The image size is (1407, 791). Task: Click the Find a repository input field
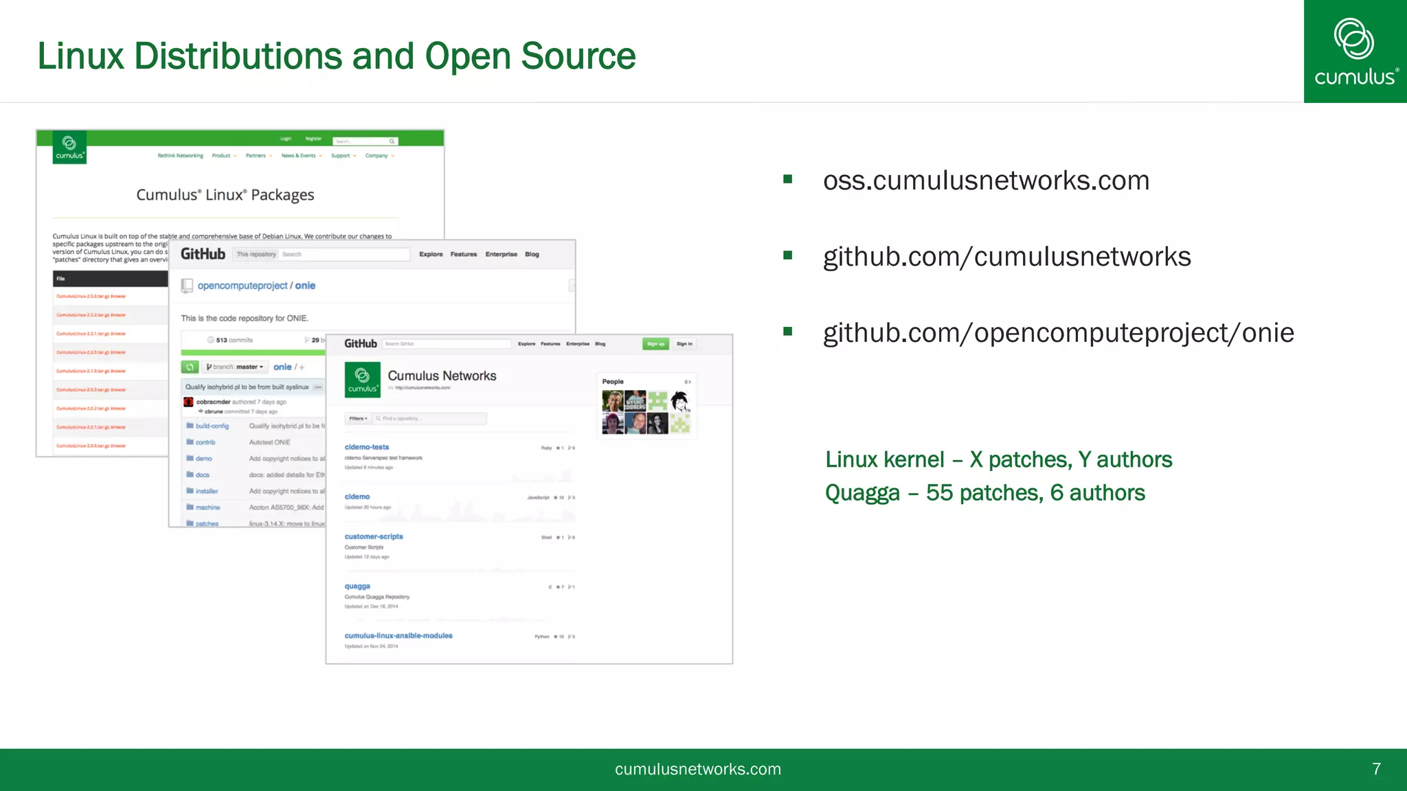(x=430, y=418)
